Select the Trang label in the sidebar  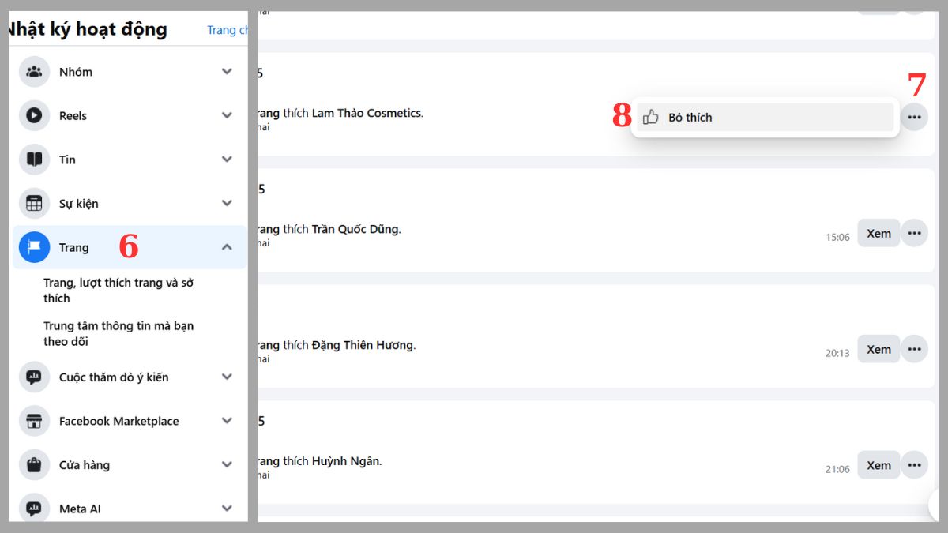[74, 247]
